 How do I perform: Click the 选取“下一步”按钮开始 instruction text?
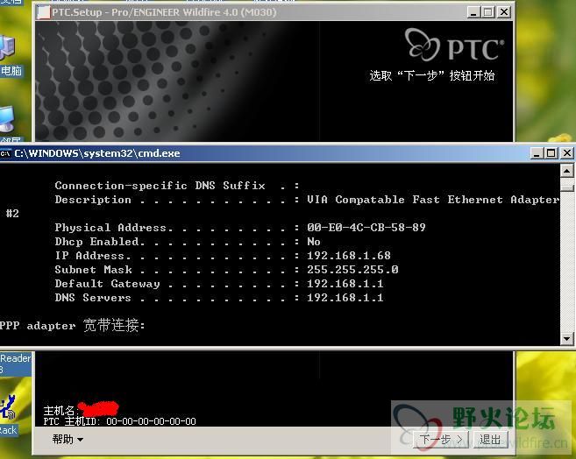[432, 75]
